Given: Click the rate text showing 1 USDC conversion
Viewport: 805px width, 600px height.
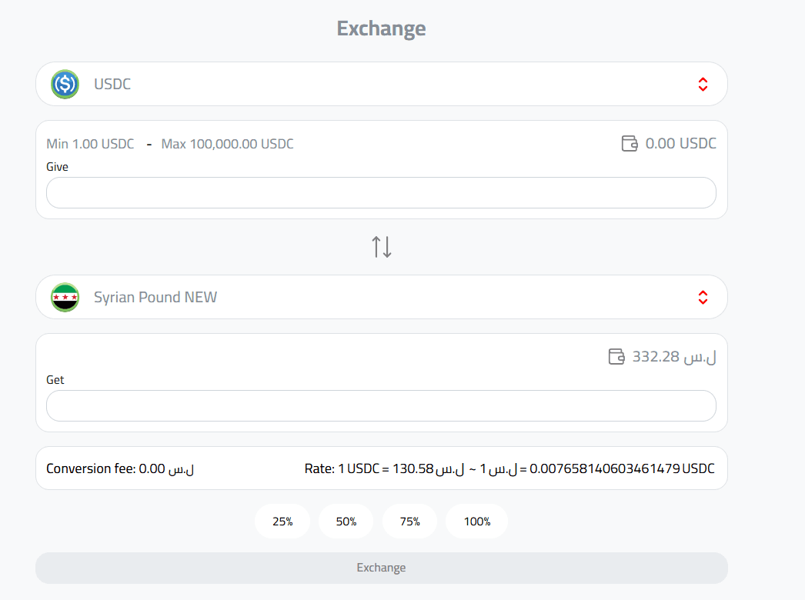Looking at the screenshot, I should point(510,468).
